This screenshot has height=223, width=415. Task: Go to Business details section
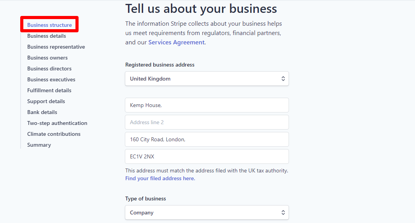(47, 36)
